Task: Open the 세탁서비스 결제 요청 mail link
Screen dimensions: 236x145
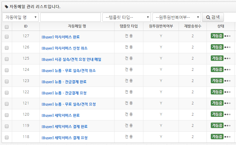Action: click(x=64, y=138)
